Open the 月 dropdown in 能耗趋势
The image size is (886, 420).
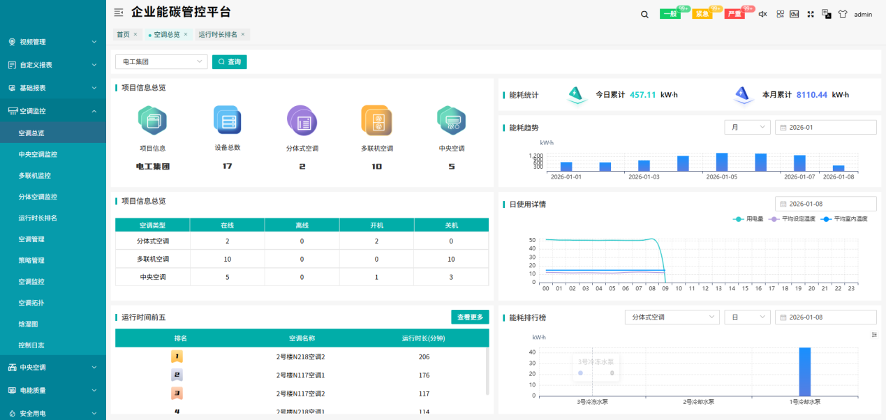click(747, 126)
